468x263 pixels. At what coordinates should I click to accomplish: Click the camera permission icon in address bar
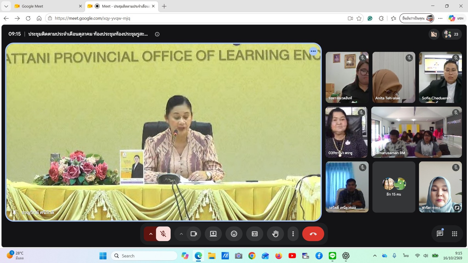350,18
